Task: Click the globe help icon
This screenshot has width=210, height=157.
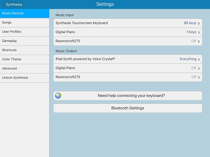Action: pyautogui.click(x=58, y=96)
